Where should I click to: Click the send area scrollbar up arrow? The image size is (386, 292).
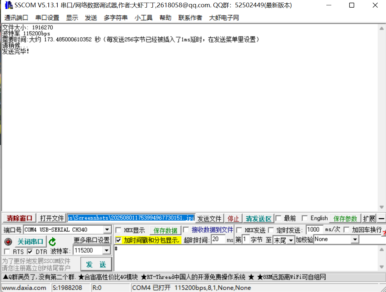point(382,250)
